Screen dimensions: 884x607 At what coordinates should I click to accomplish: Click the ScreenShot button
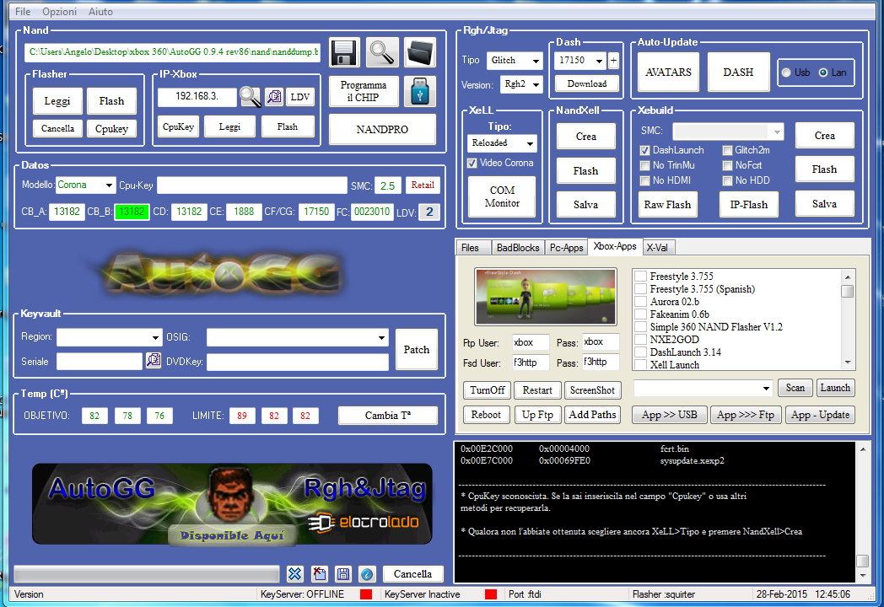coord(592,390)
